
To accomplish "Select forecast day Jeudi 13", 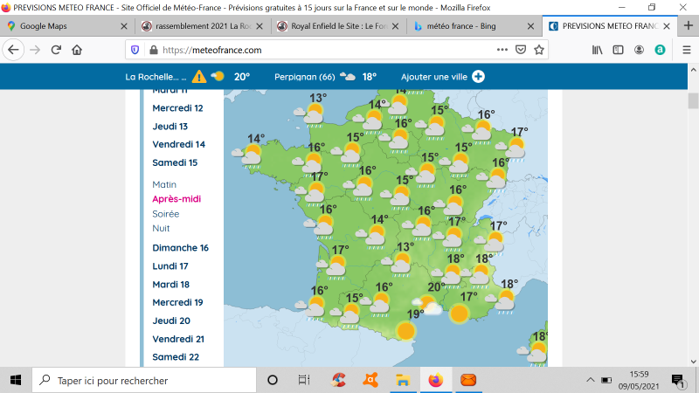I will tap(170, 126).
